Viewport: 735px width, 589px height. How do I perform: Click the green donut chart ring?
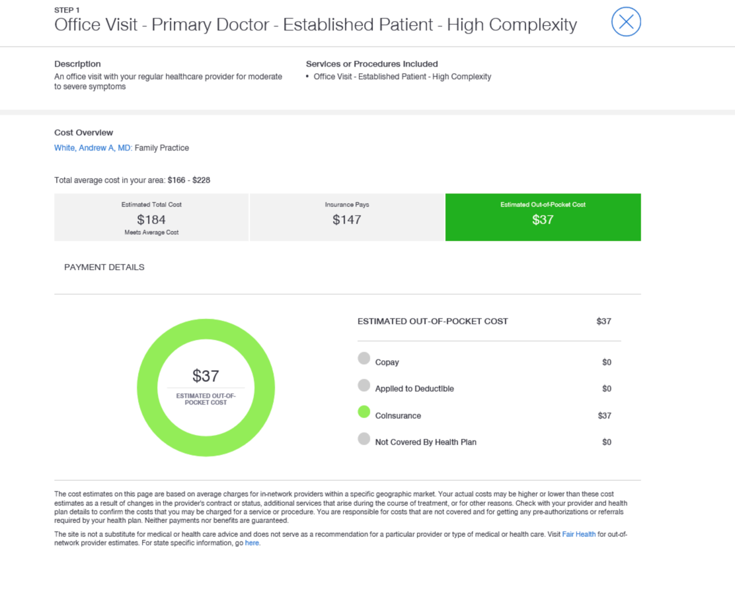pyautogui.click(x=147, y=388)
